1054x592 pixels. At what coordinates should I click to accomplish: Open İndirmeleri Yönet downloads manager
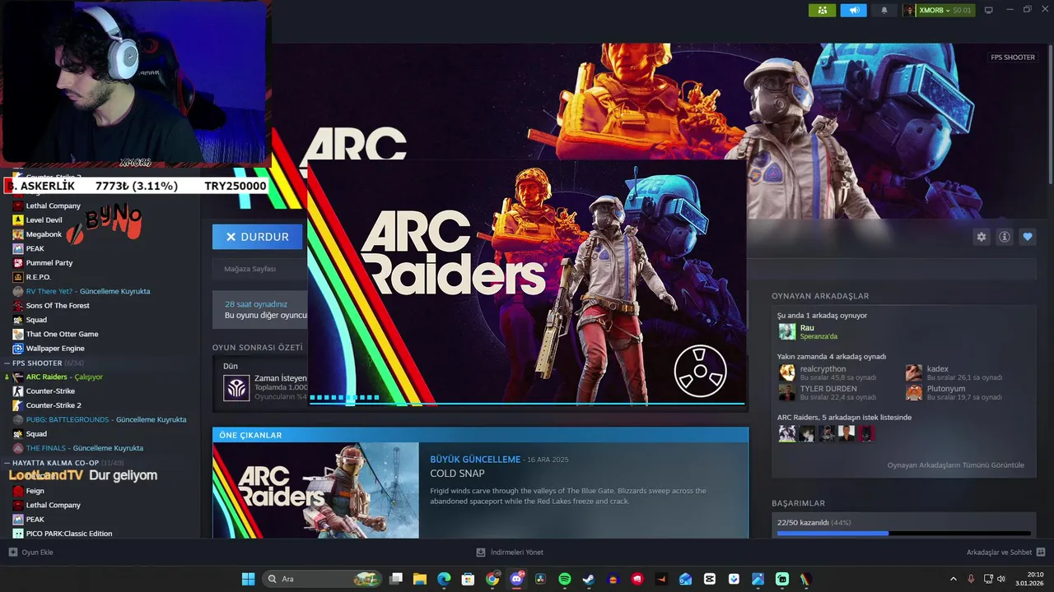510,553
